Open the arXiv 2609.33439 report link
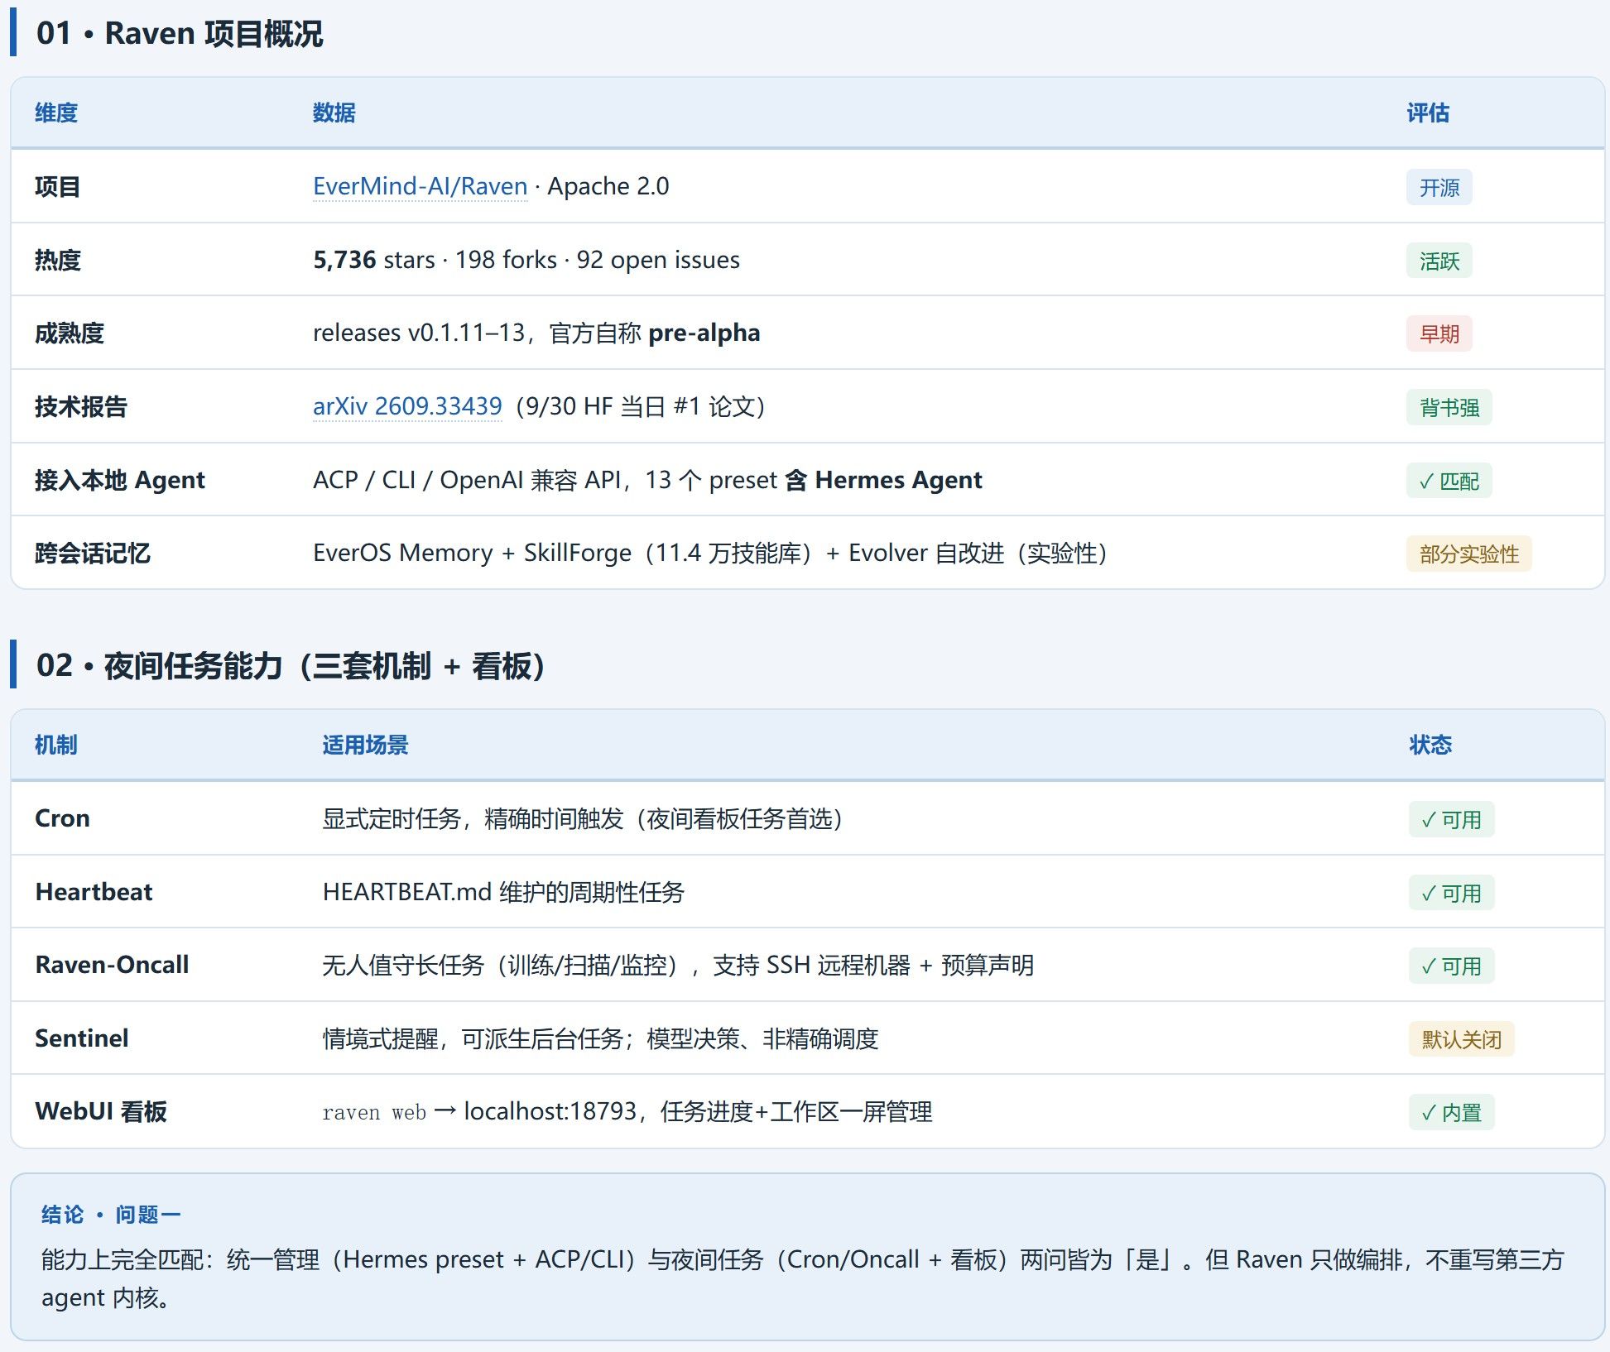This screenshot has width=1610, height=1352. tap(407, 406)
